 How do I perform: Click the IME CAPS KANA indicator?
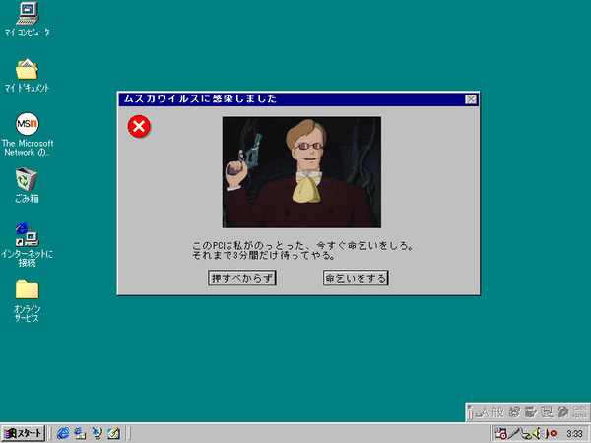pos(580,412)
